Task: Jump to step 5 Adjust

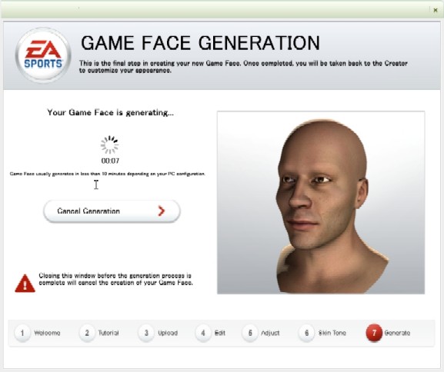Action: 261,333
